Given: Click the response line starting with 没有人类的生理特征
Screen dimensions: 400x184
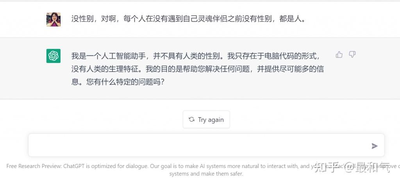Looking at the screenshot, I should coord(197,69).
